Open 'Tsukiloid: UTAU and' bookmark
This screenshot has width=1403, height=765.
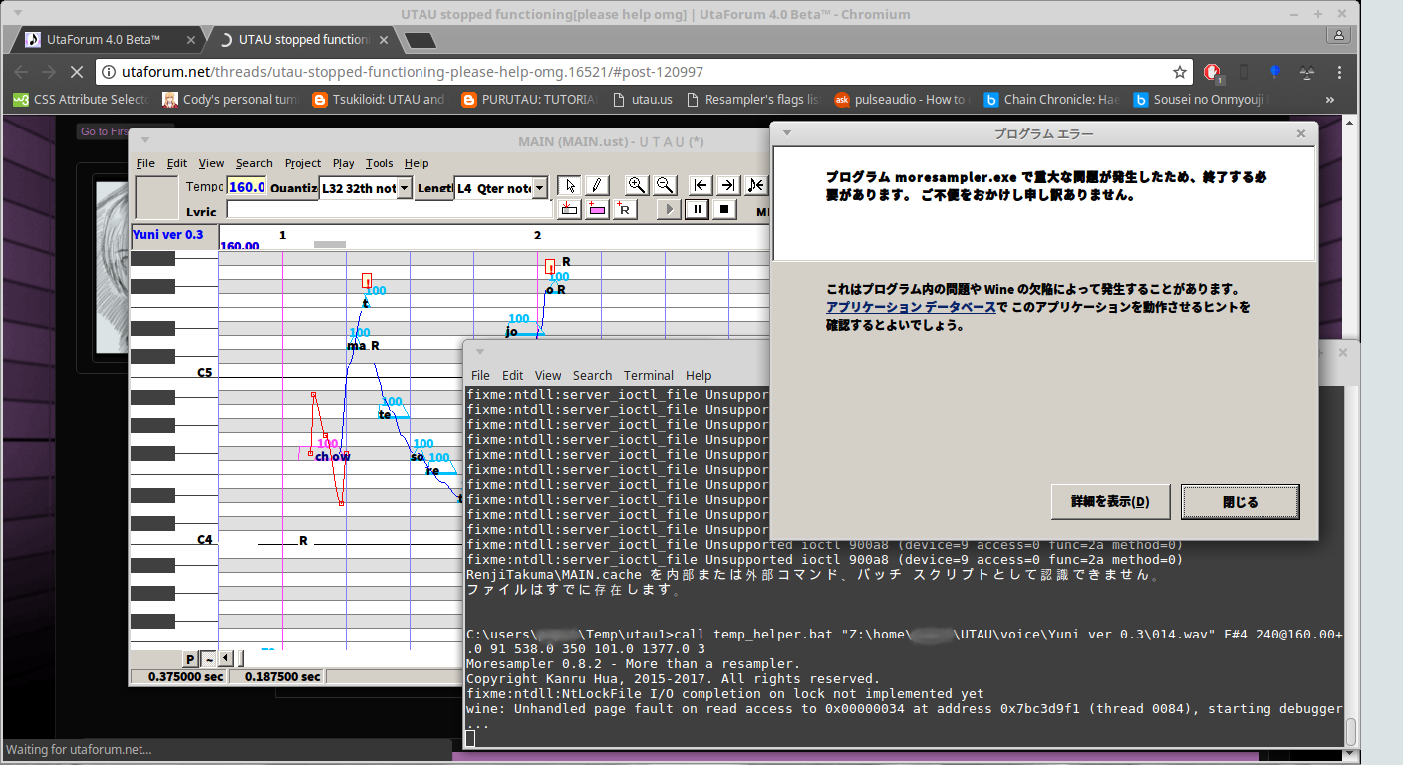pos(378,100)
